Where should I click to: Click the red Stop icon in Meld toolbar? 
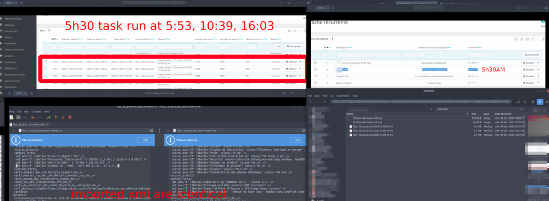70,117
